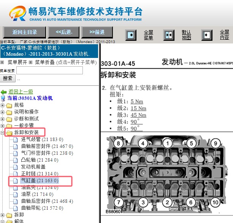Open 正时链 (21 314 0)
The height and width of the screenshot is (223, 233).
coord(40,174)
